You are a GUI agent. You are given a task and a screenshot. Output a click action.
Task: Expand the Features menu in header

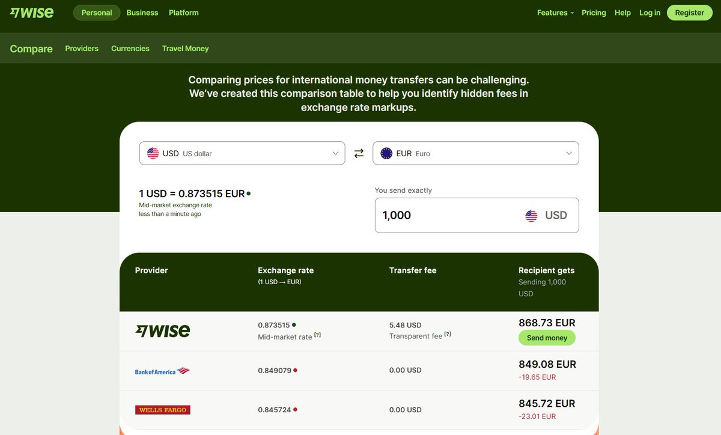555,13
